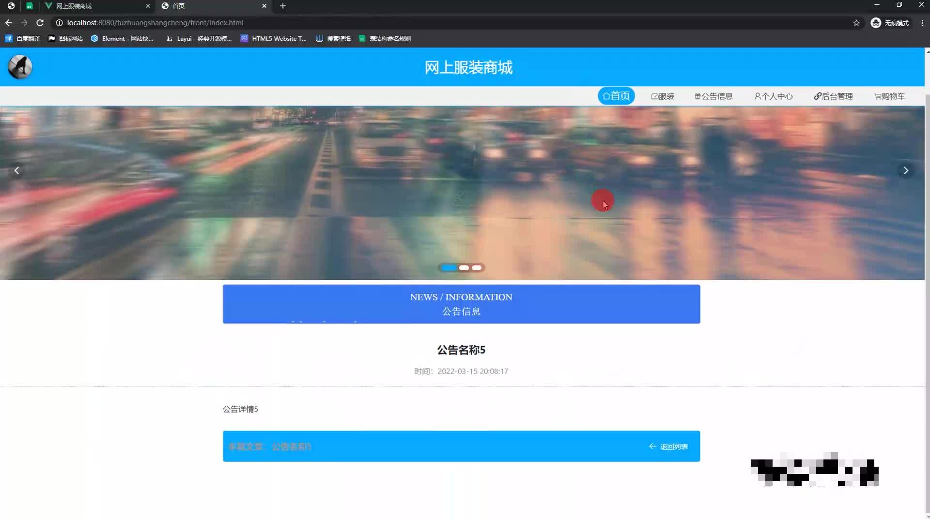Restore down the browser window
Viewport: 930px width, 519px height.
coord(899,5)
